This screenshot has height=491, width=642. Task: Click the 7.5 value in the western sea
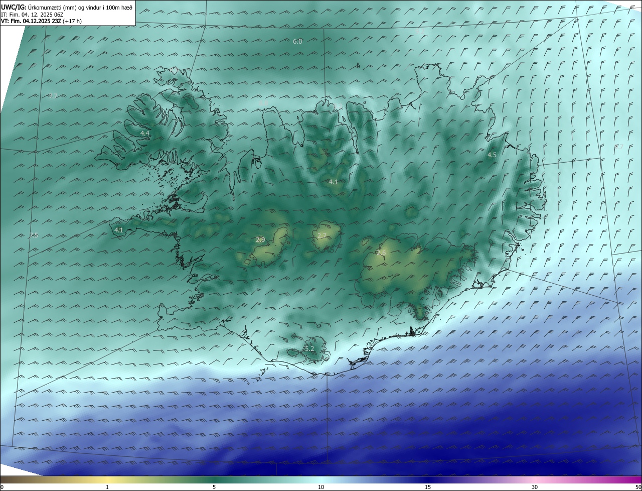coord(34,235)
